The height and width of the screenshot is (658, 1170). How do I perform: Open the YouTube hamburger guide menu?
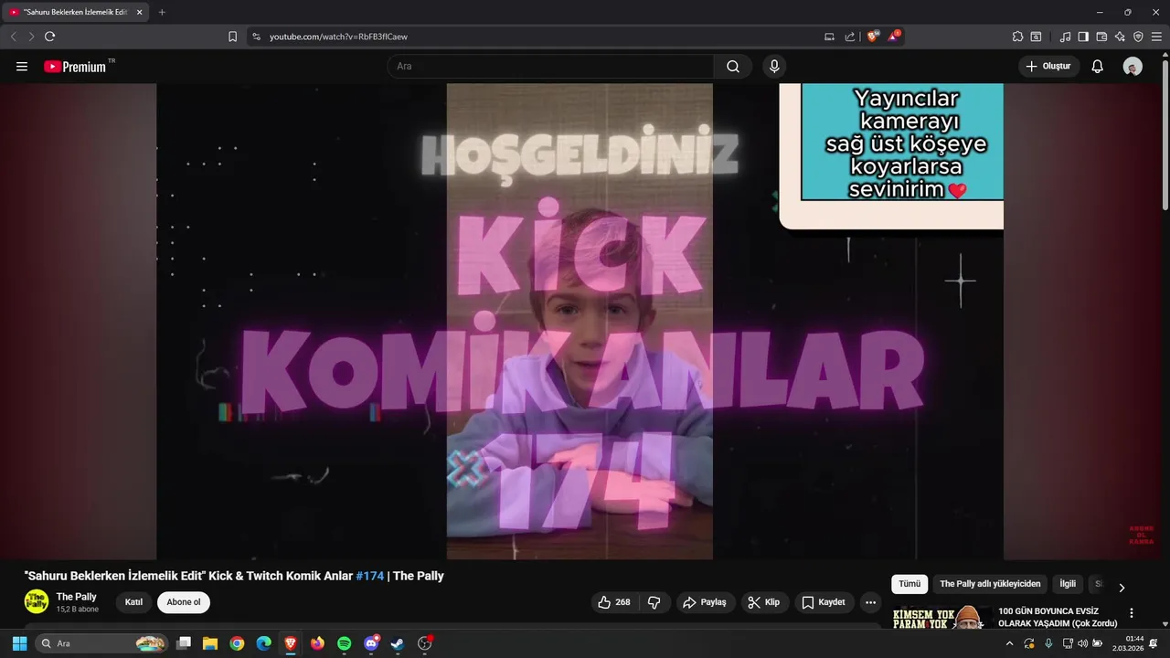(x=22, y=67)
